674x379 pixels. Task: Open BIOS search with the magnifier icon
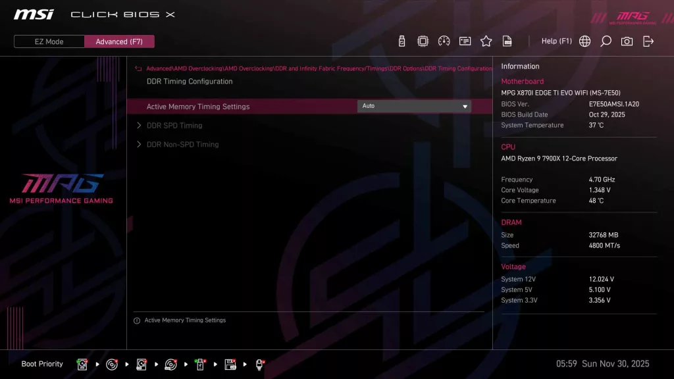coord(606,41)
